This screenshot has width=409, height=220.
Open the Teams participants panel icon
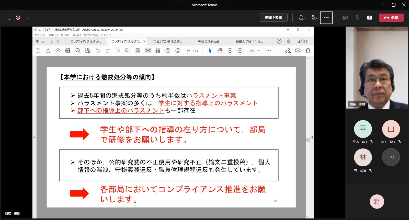tap(302, 18)
